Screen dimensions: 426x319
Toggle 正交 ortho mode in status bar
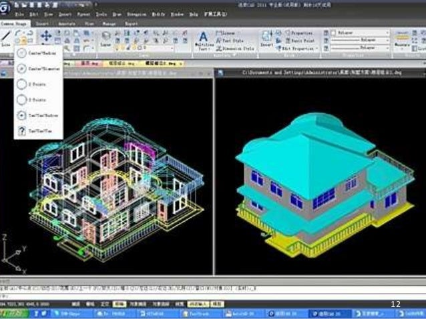tap(105, 304)
